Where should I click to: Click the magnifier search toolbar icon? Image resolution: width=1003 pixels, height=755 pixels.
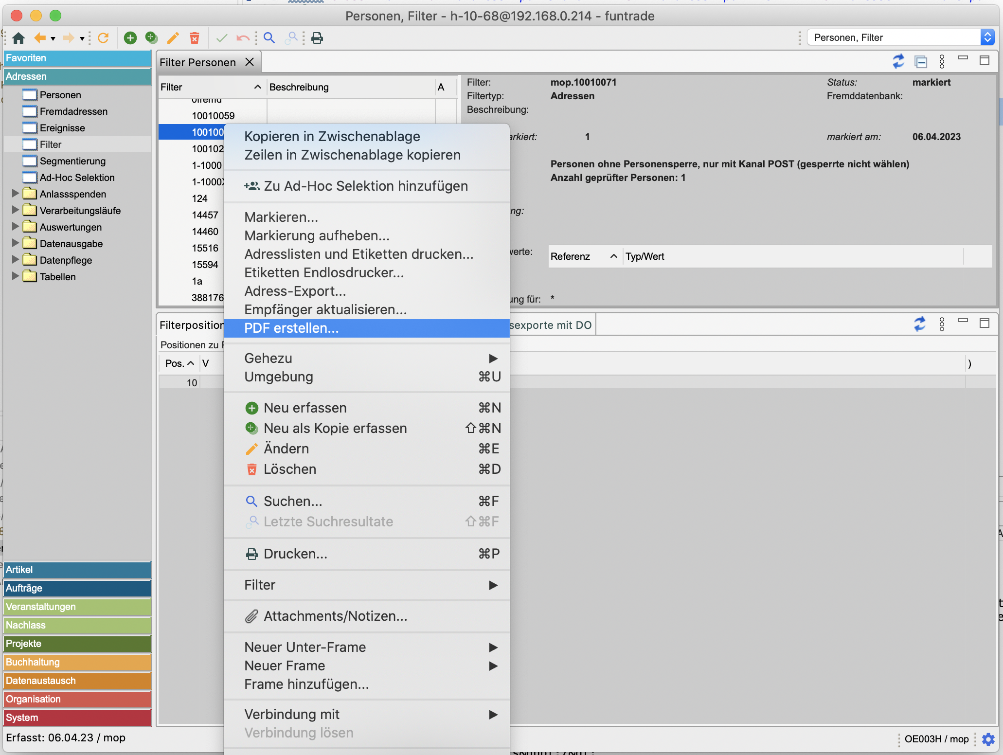click(x=269, y=38)
